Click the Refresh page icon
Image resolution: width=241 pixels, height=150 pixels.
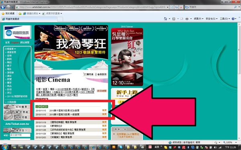(176, 7)
